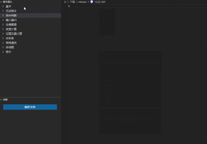Viewport: 207px width, 144px height.
Task: Place cursor in editor line 1
Action: click(141, 6)
